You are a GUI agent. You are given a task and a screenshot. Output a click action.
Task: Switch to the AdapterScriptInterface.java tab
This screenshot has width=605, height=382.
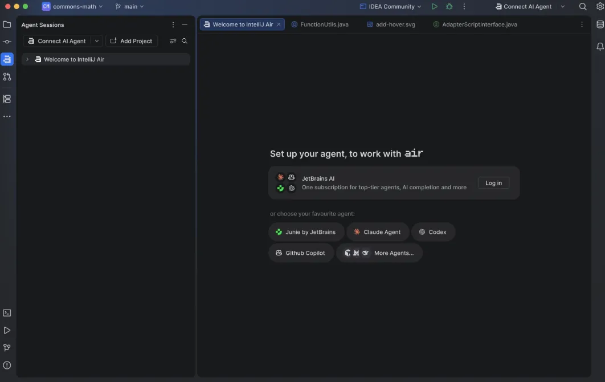[x=475, y=25]
